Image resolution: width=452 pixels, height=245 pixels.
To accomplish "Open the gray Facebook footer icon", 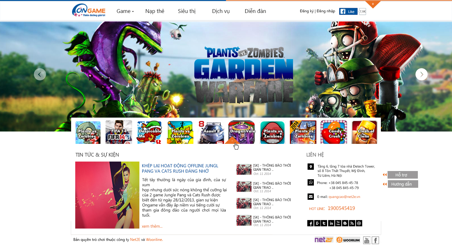I will coord(375,240).
